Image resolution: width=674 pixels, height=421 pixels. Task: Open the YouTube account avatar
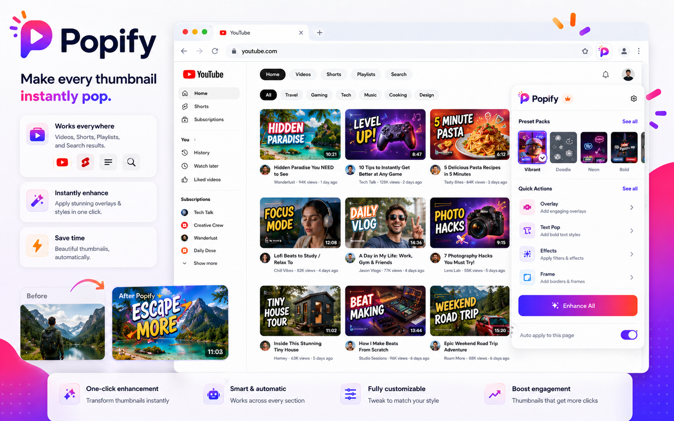pyautogui.click(x=628, y=74)
